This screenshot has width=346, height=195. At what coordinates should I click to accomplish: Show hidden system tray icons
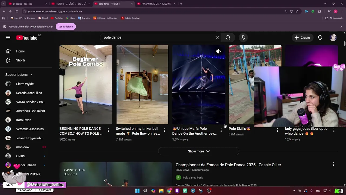294,191
